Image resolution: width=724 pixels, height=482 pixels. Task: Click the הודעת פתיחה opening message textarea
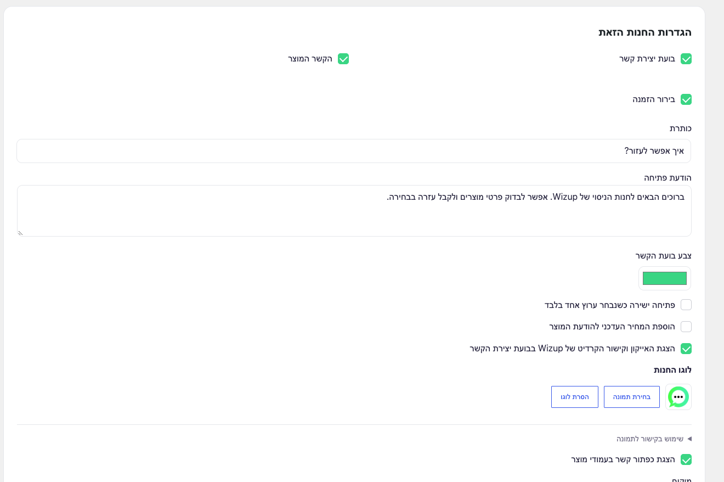tap(354, 211)
